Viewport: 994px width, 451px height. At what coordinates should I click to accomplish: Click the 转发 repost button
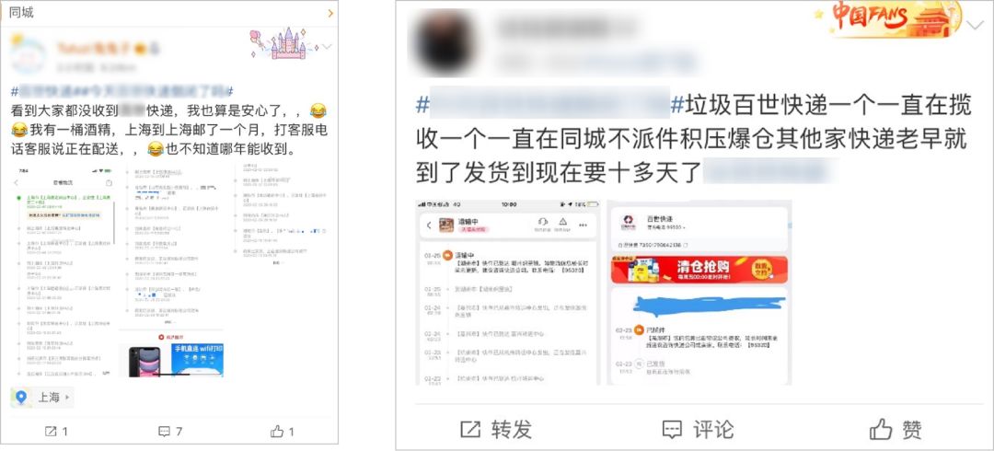(496, 430)
